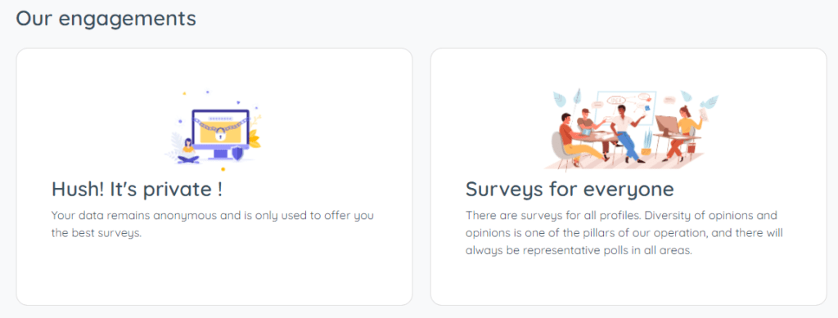Click the "Our engagements" section heading
This screenshot has width=838, height=318.
pyautogui.click(x=106, y=19)
